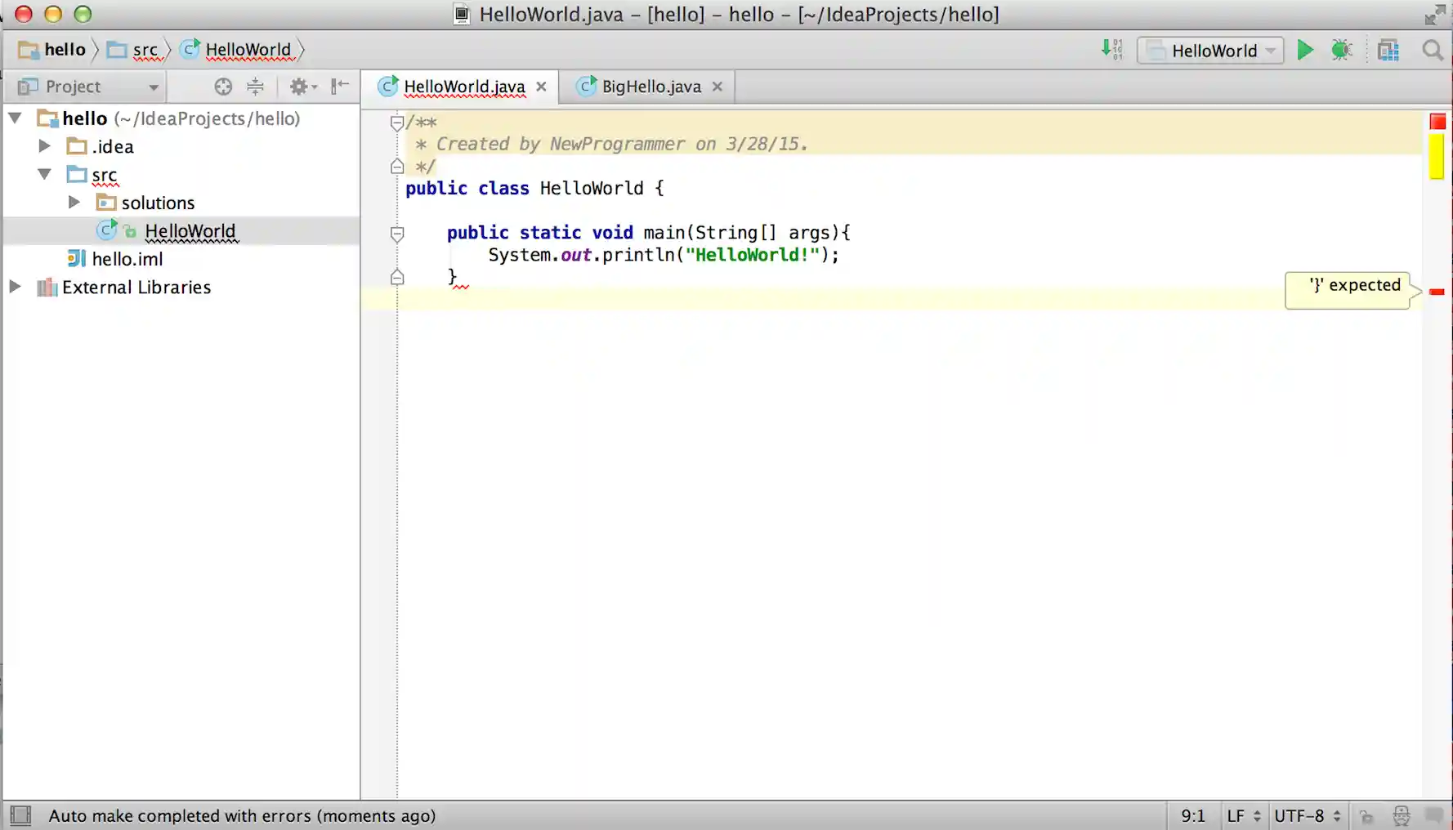
Task: Expand the External Libraries node
Action: [16, 287]
